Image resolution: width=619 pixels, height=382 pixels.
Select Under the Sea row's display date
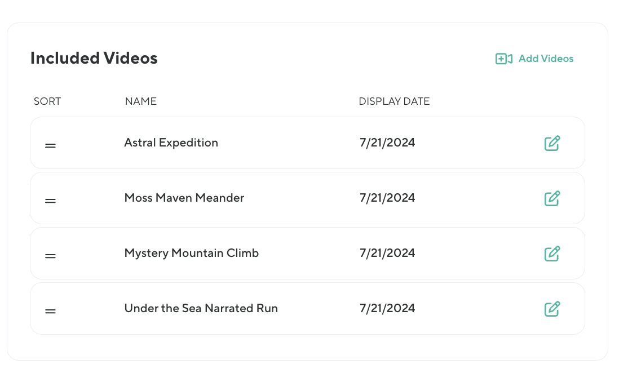coord(387,309)
